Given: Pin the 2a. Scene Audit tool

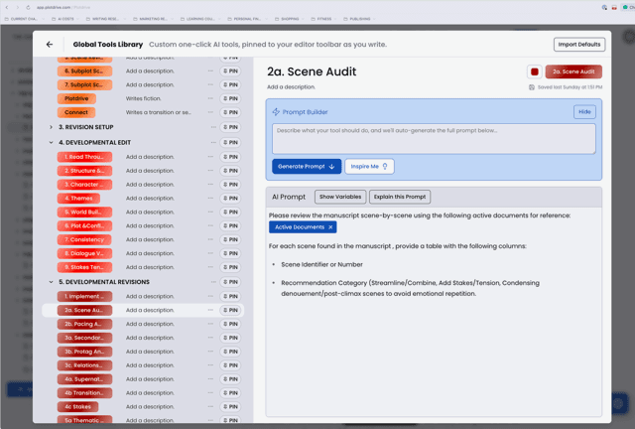Looking at the screenshot, I should click(229, 310).
